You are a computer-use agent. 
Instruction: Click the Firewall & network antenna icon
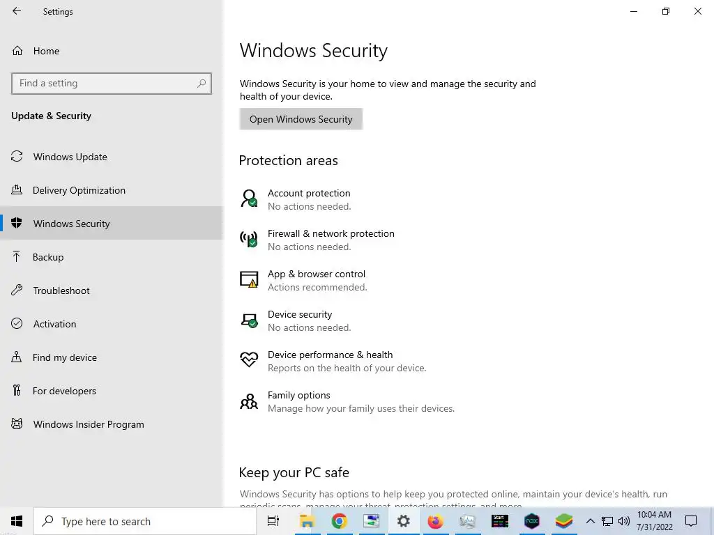249,240
